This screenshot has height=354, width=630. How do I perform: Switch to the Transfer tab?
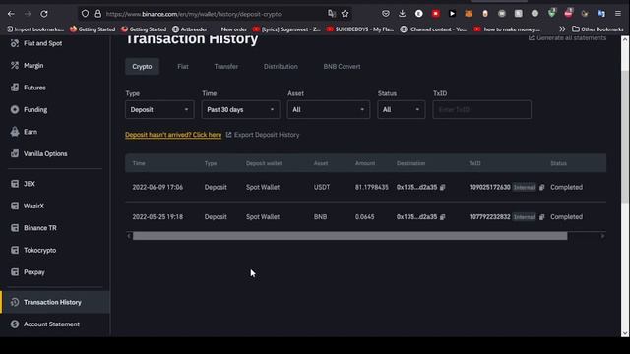click(226, 67)
